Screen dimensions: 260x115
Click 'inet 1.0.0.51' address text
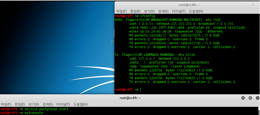click(x=141, y=24)
